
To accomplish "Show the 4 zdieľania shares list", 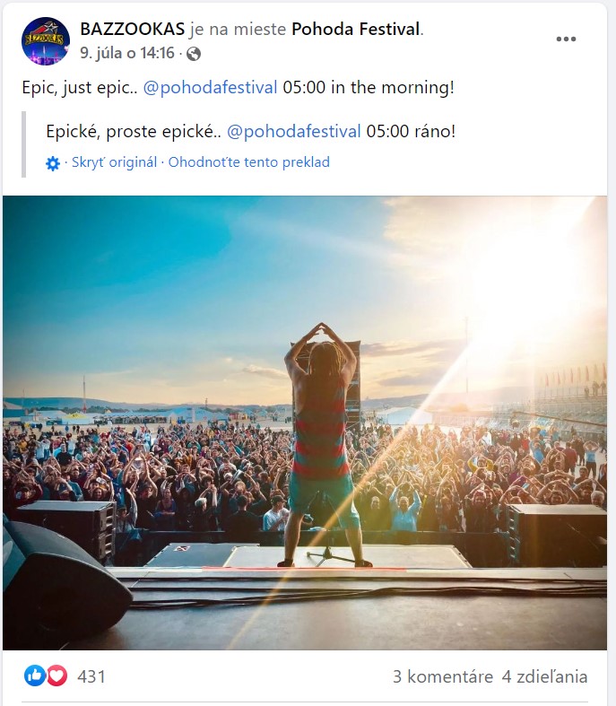I will [544, 676].
